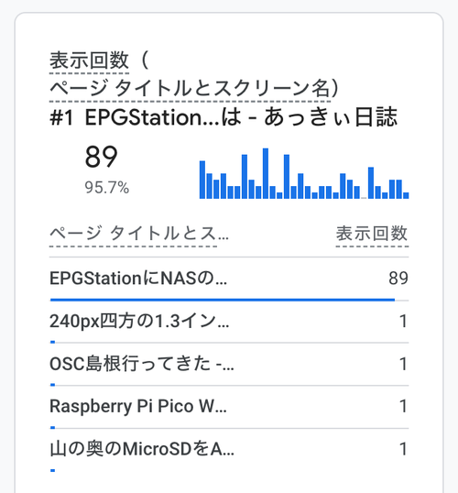The height and width of the screenshot is (493, 458).
Task: Click the large 89 views total
Action: 102,157
